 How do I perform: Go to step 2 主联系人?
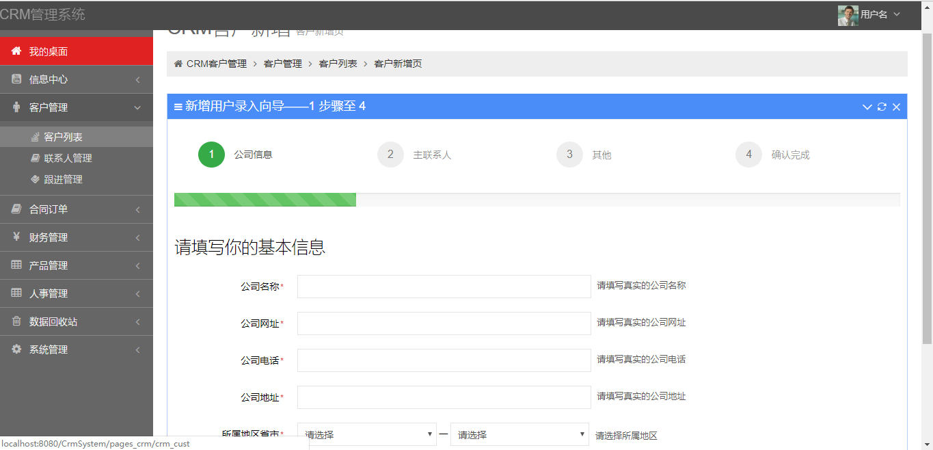(414, 155)
